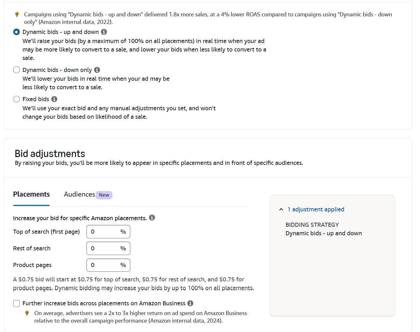Switch to the Audiences tab

[79, 194]
